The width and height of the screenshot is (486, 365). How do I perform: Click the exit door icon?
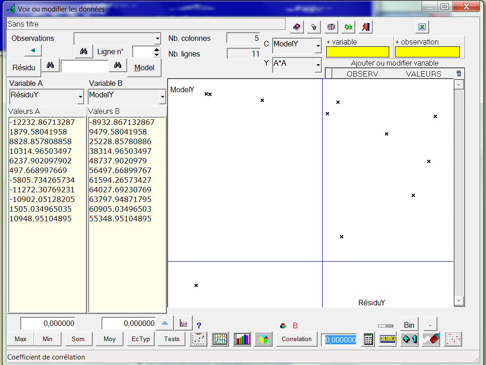(365, 27)
